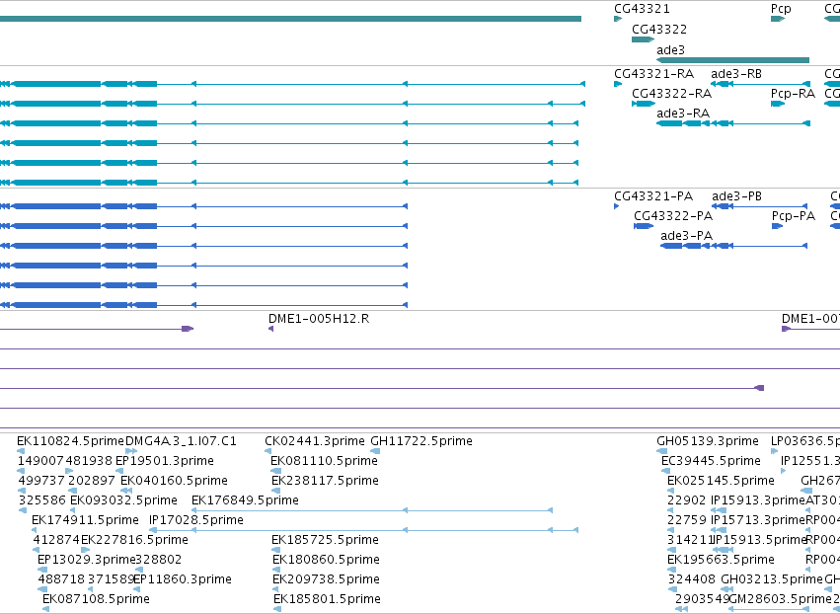Click the EK040160.5prime label

(174, 481)
